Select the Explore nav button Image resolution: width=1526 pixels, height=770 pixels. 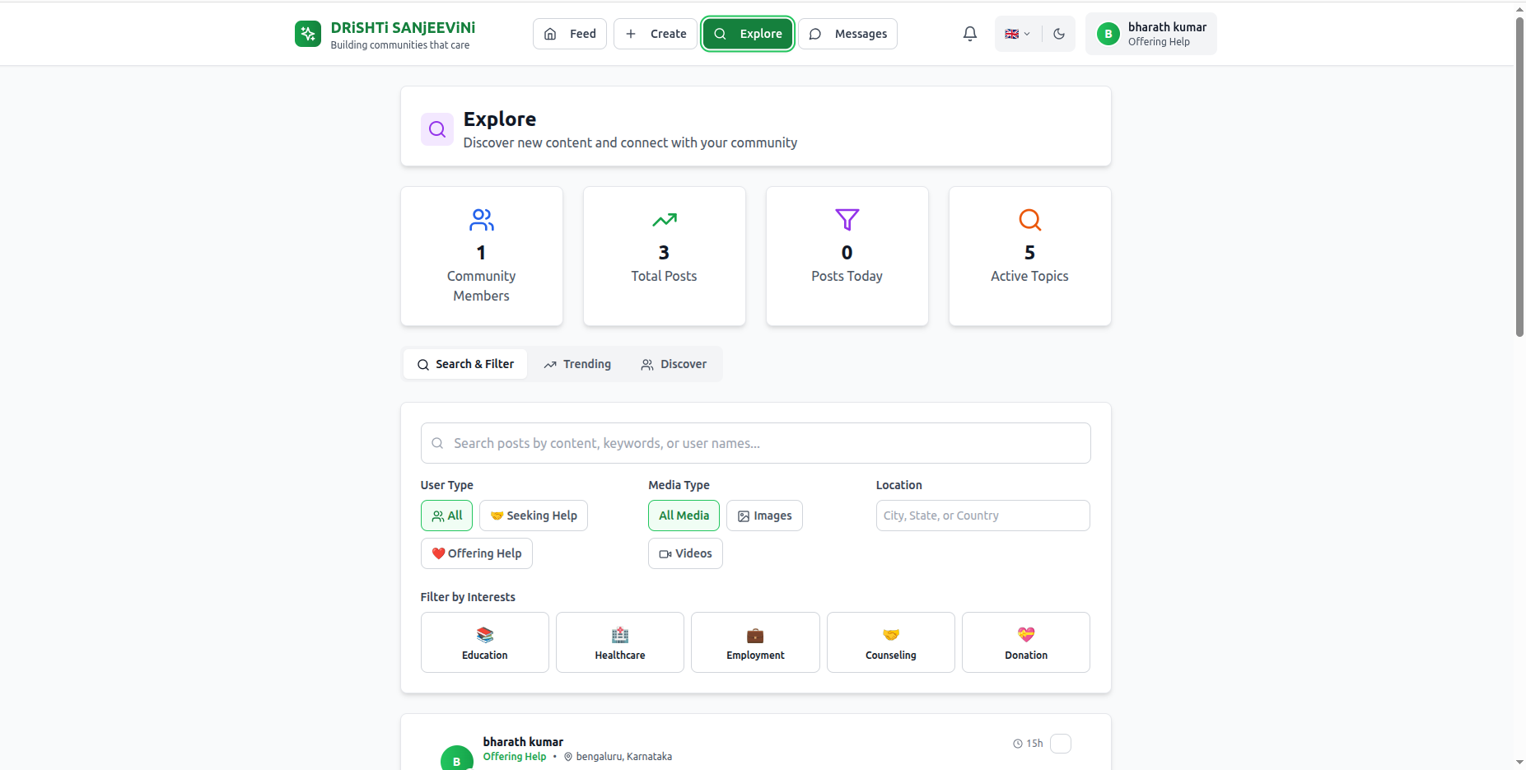[x=748, y=34]
